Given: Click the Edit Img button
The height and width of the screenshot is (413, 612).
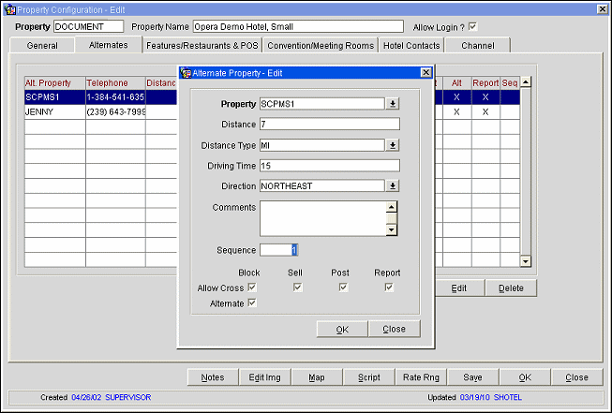Looking at the screenshot, I should pos(265,377).
